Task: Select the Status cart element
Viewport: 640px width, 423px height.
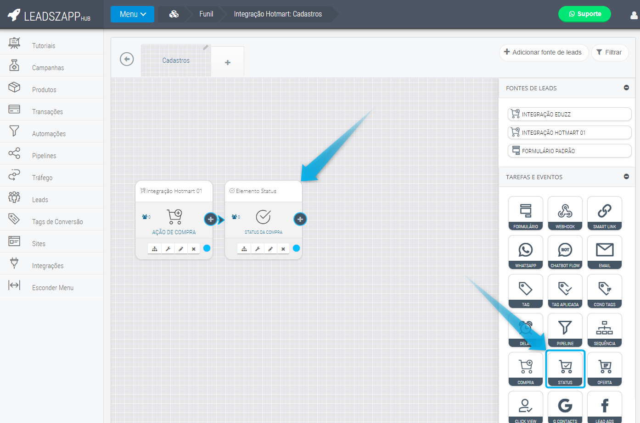Action: click(x=565, y=369)
